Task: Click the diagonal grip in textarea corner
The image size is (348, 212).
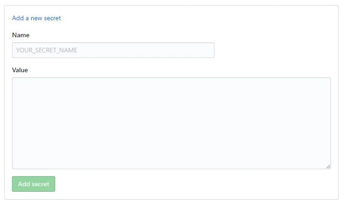Action: tap(328, 166)
